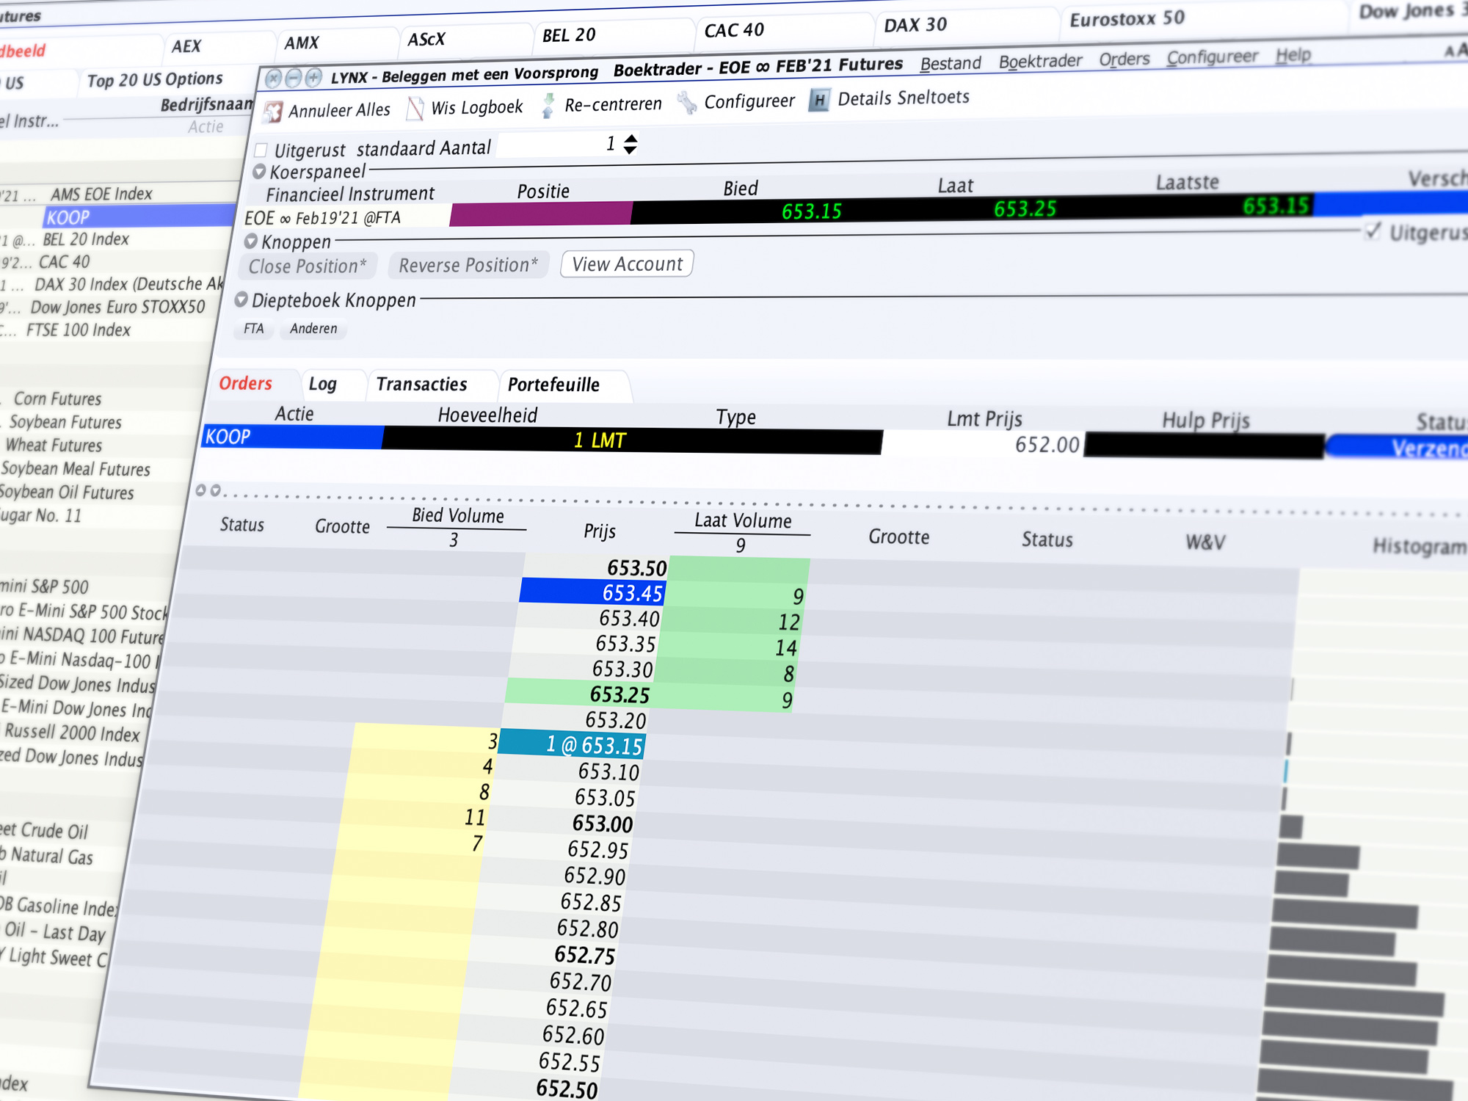The height and width of the screenshot is (1101, 1468).
Task: Open the Boektrader menu
Action: (1040, 61)
